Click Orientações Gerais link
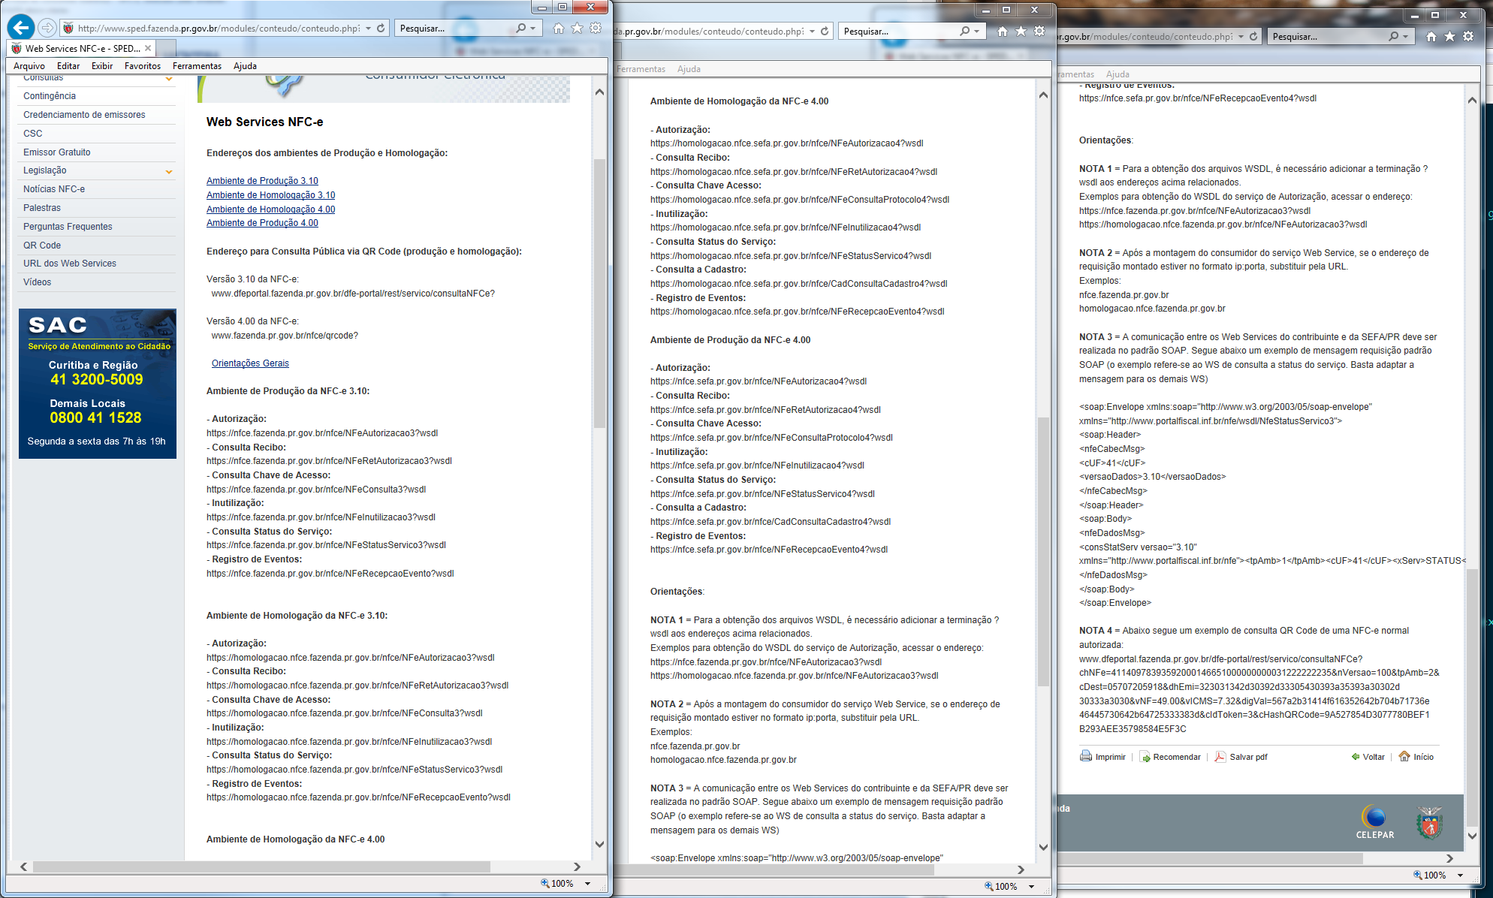This screenshot has width=1493, height=898. pos(250,363)
